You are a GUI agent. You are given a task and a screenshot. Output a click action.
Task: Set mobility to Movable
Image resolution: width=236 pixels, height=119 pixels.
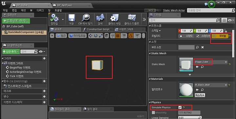pos(220,36)
